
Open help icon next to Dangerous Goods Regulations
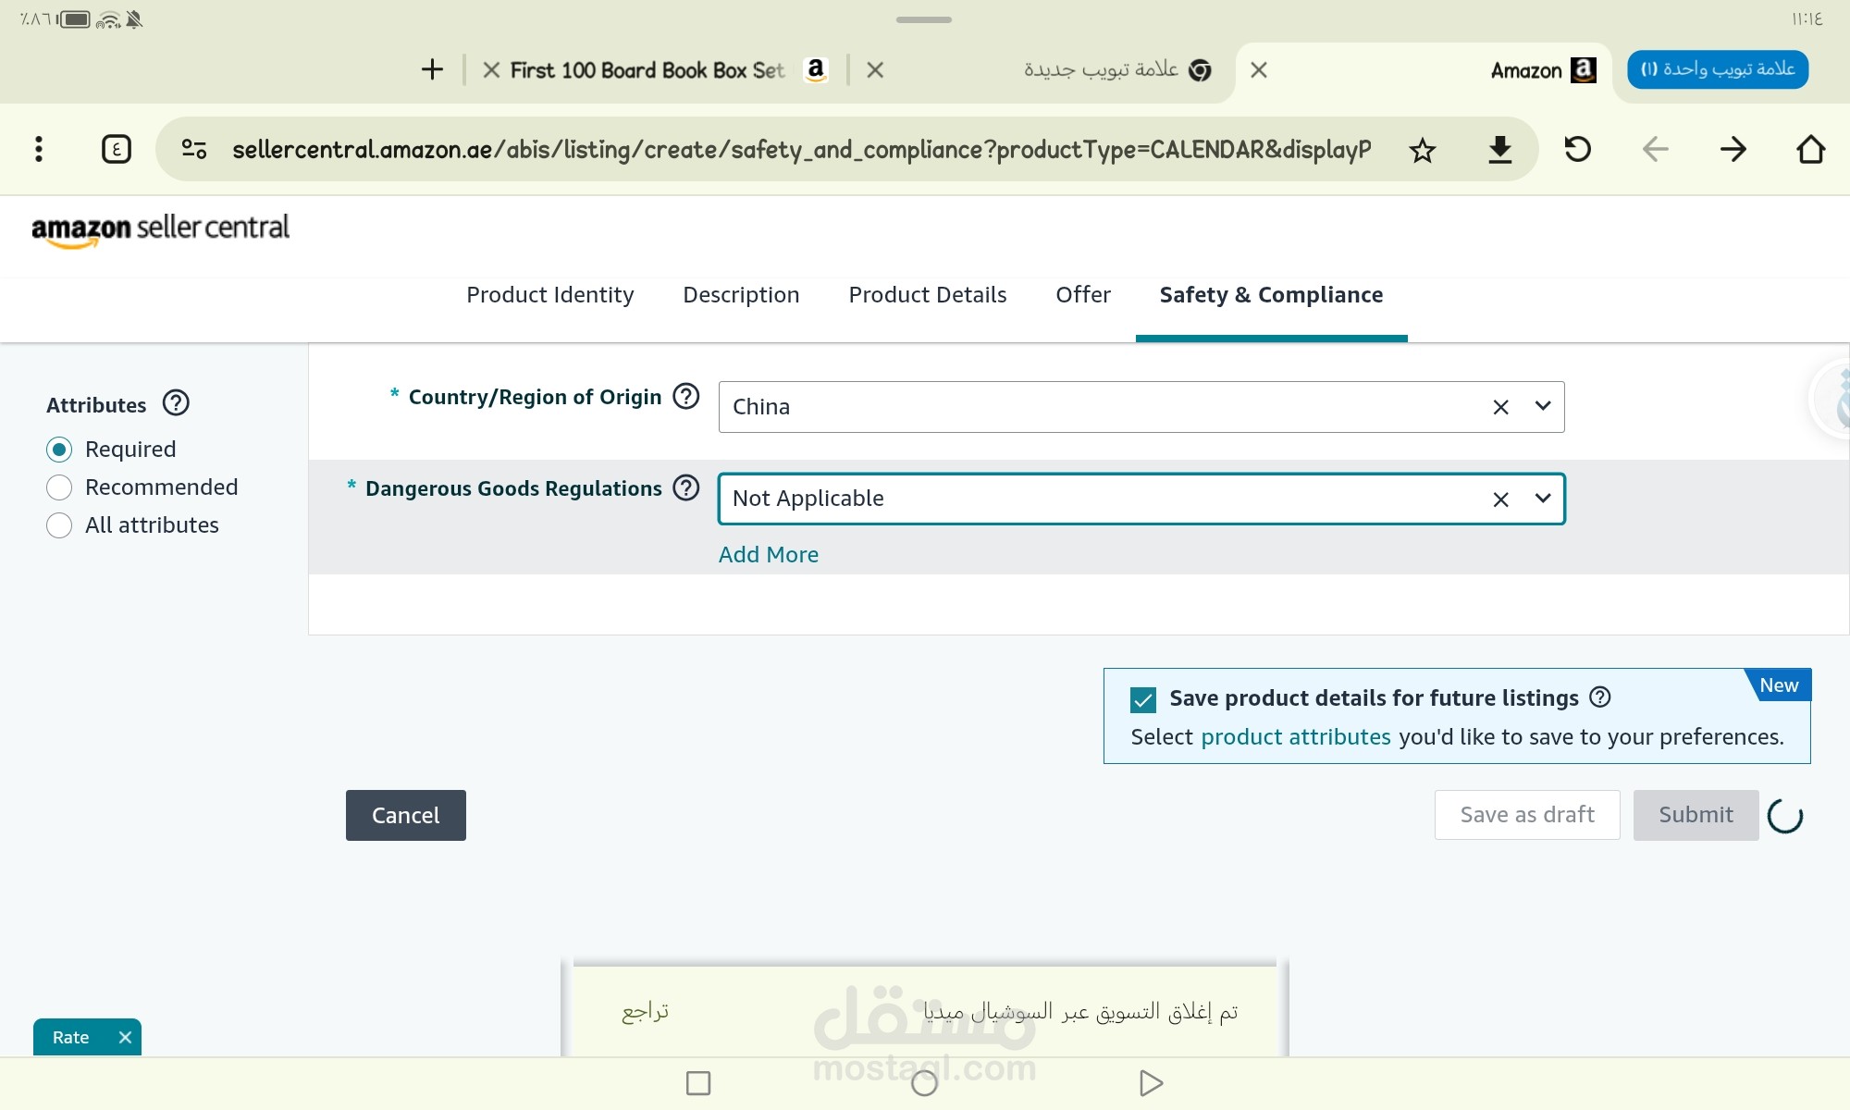[685, 487]
